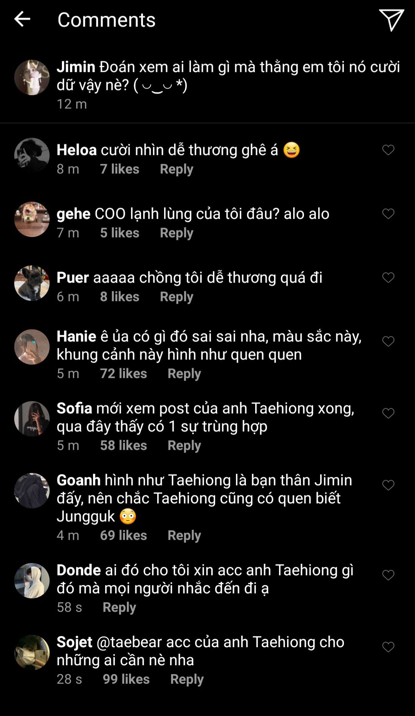
Task: Like gehe's comment with the heart
Action: pyautogui.click(x=388, y=214)
